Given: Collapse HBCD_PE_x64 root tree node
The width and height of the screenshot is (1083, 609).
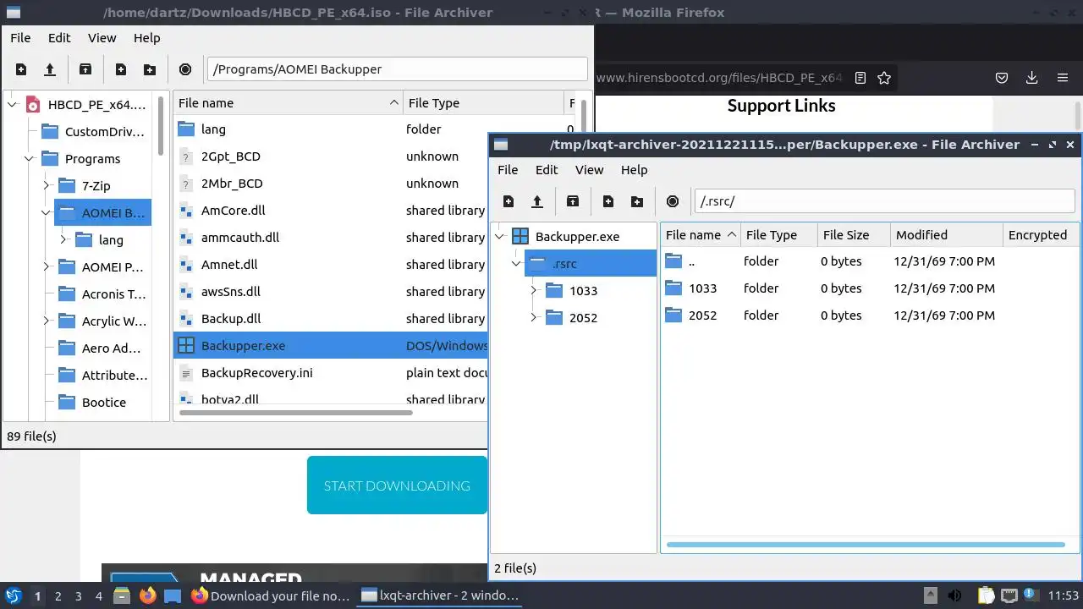Looking at the screenshot, I should pyautogui.click(x=13, y=105).
